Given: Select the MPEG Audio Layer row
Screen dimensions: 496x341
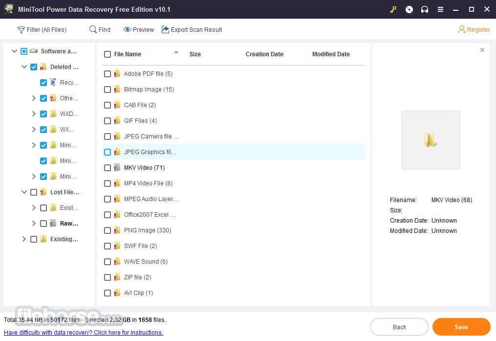Looking at the screenshot, I should click(234, 199).
